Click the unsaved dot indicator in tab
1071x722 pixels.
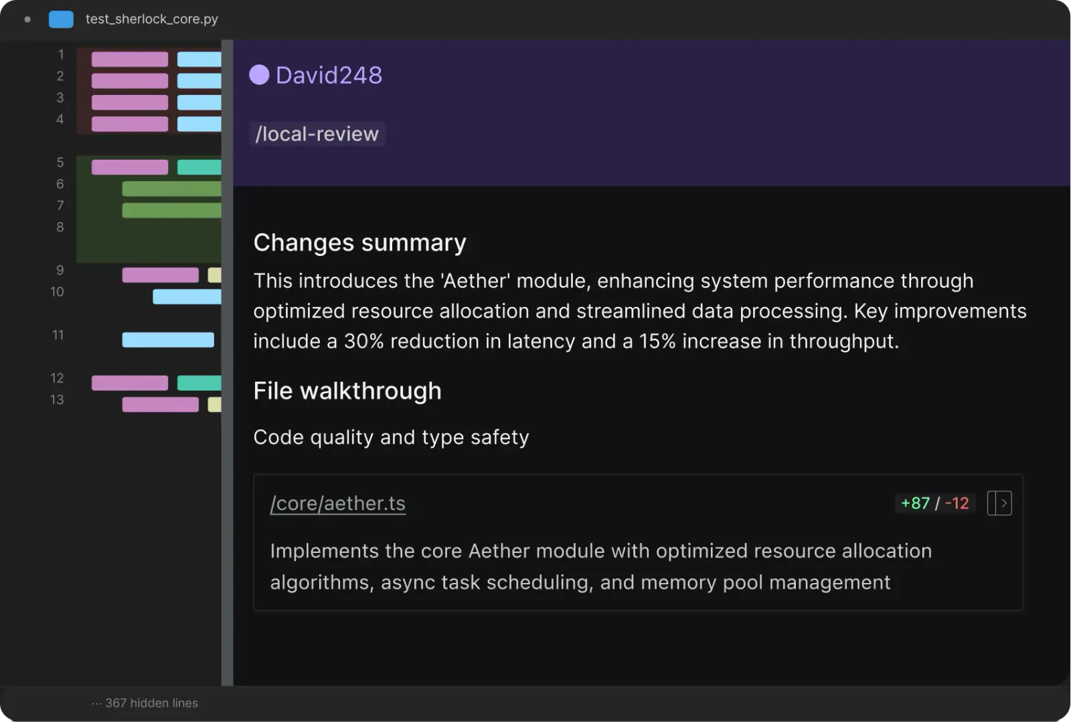pos(27,19)
